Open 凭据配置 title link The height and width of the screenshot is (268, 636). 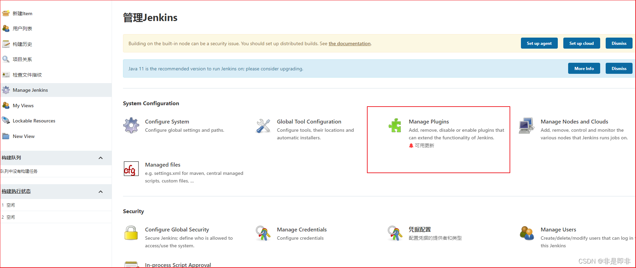click(420, 229)
